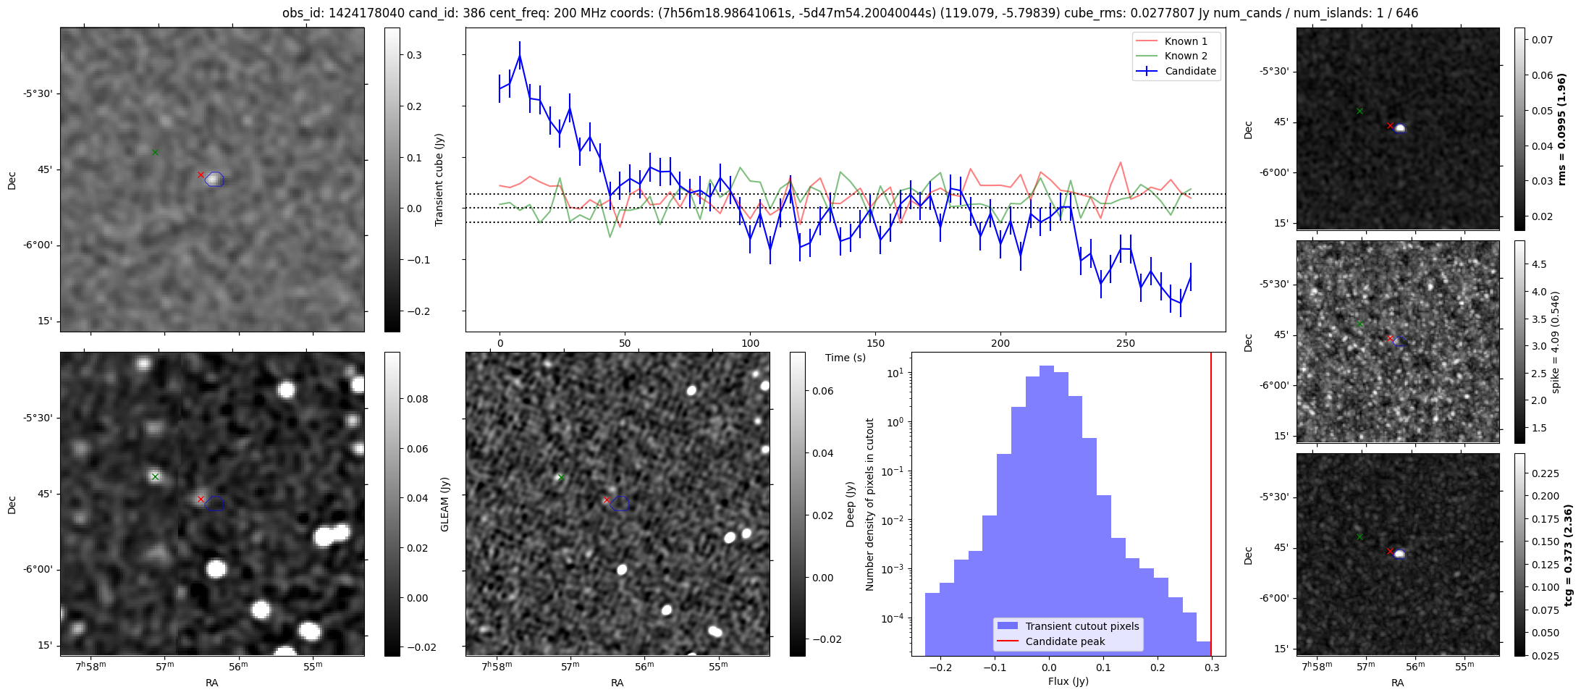Select the green x marker in the GLEAM image
Screen dimensions: 1581x695
click(x=155, y=476)
